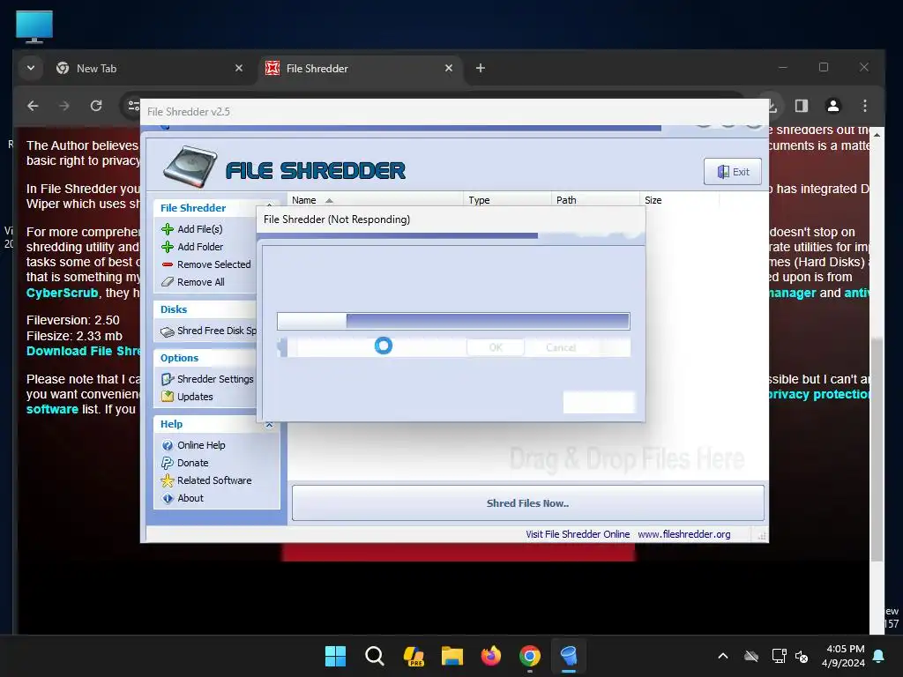Click the dialog progress bar
The width and height of the screenshot is (903, 677).
(453, 321)
